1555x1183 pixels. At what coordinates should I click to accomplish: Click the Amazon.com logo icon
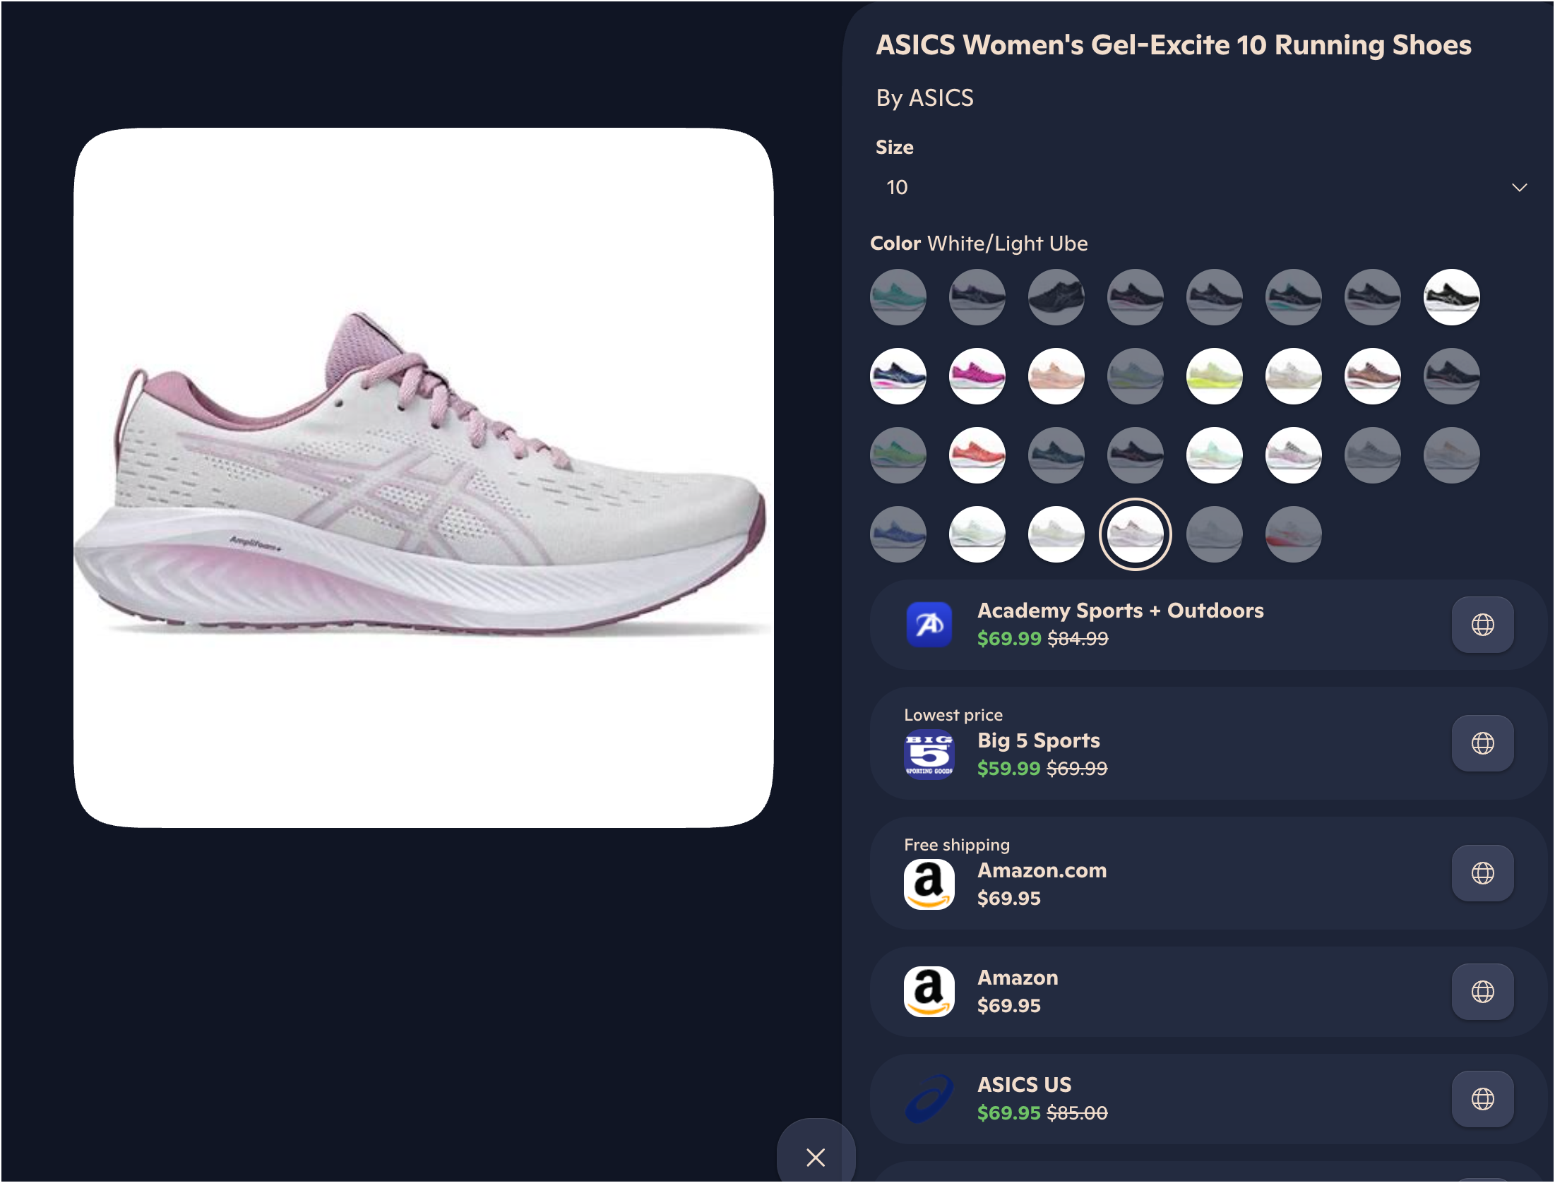[x=929, y=884]
